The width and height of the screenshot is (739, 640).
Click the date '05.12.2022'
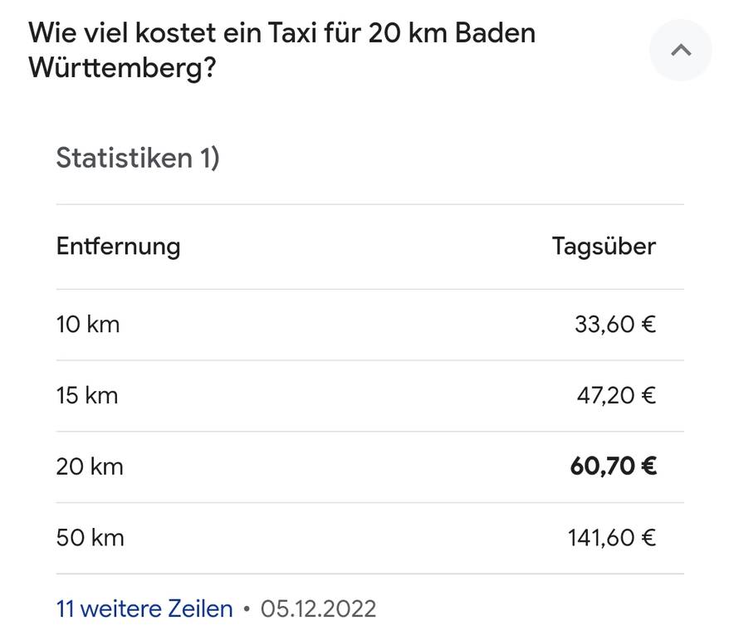(318, 609)
